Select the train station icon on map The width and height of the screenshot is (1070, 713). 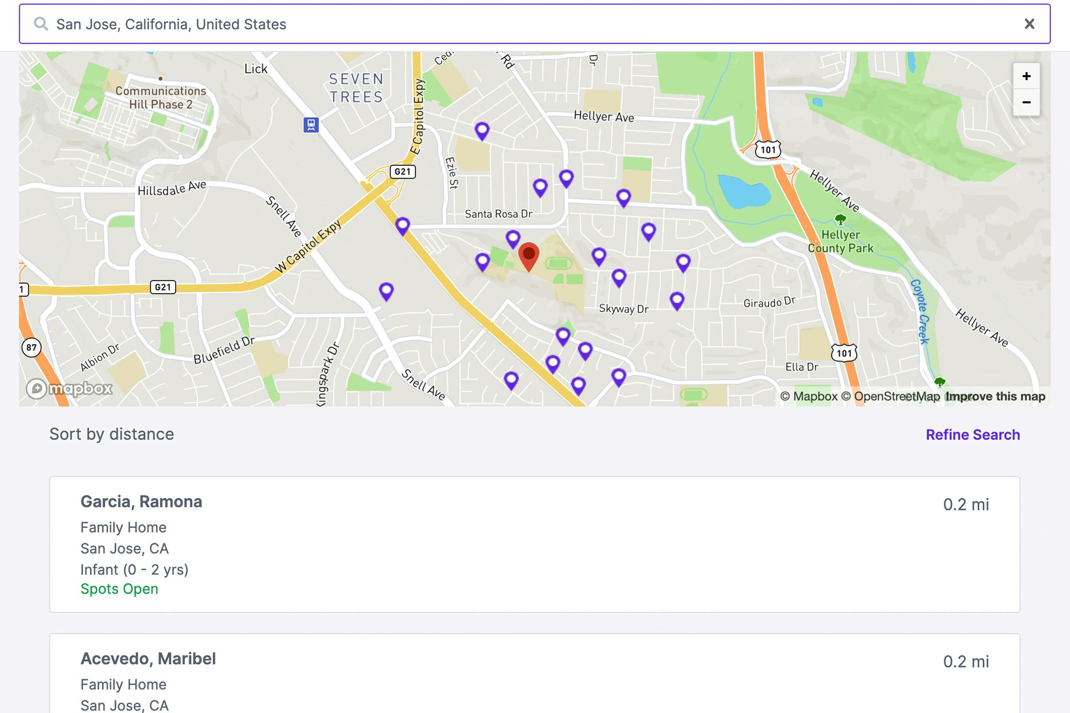[x=311, y=125]
